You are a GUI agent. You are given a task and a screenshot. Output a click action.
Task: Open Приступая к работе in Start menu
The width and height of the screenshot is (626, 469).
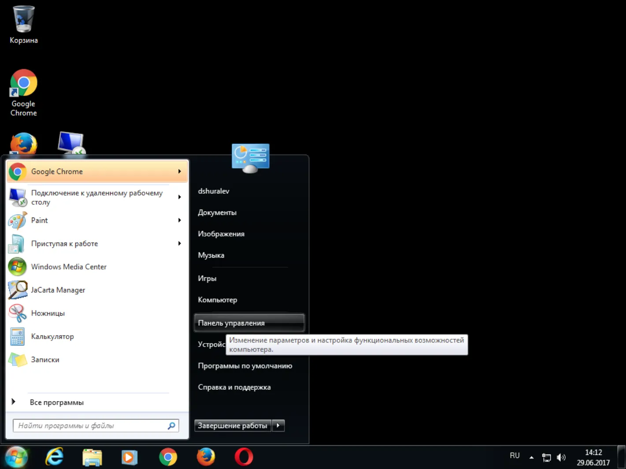point(97,244)
